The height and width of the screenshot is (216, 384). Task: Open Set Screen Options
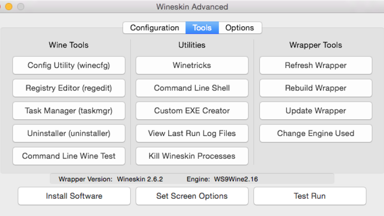(192, 196)
